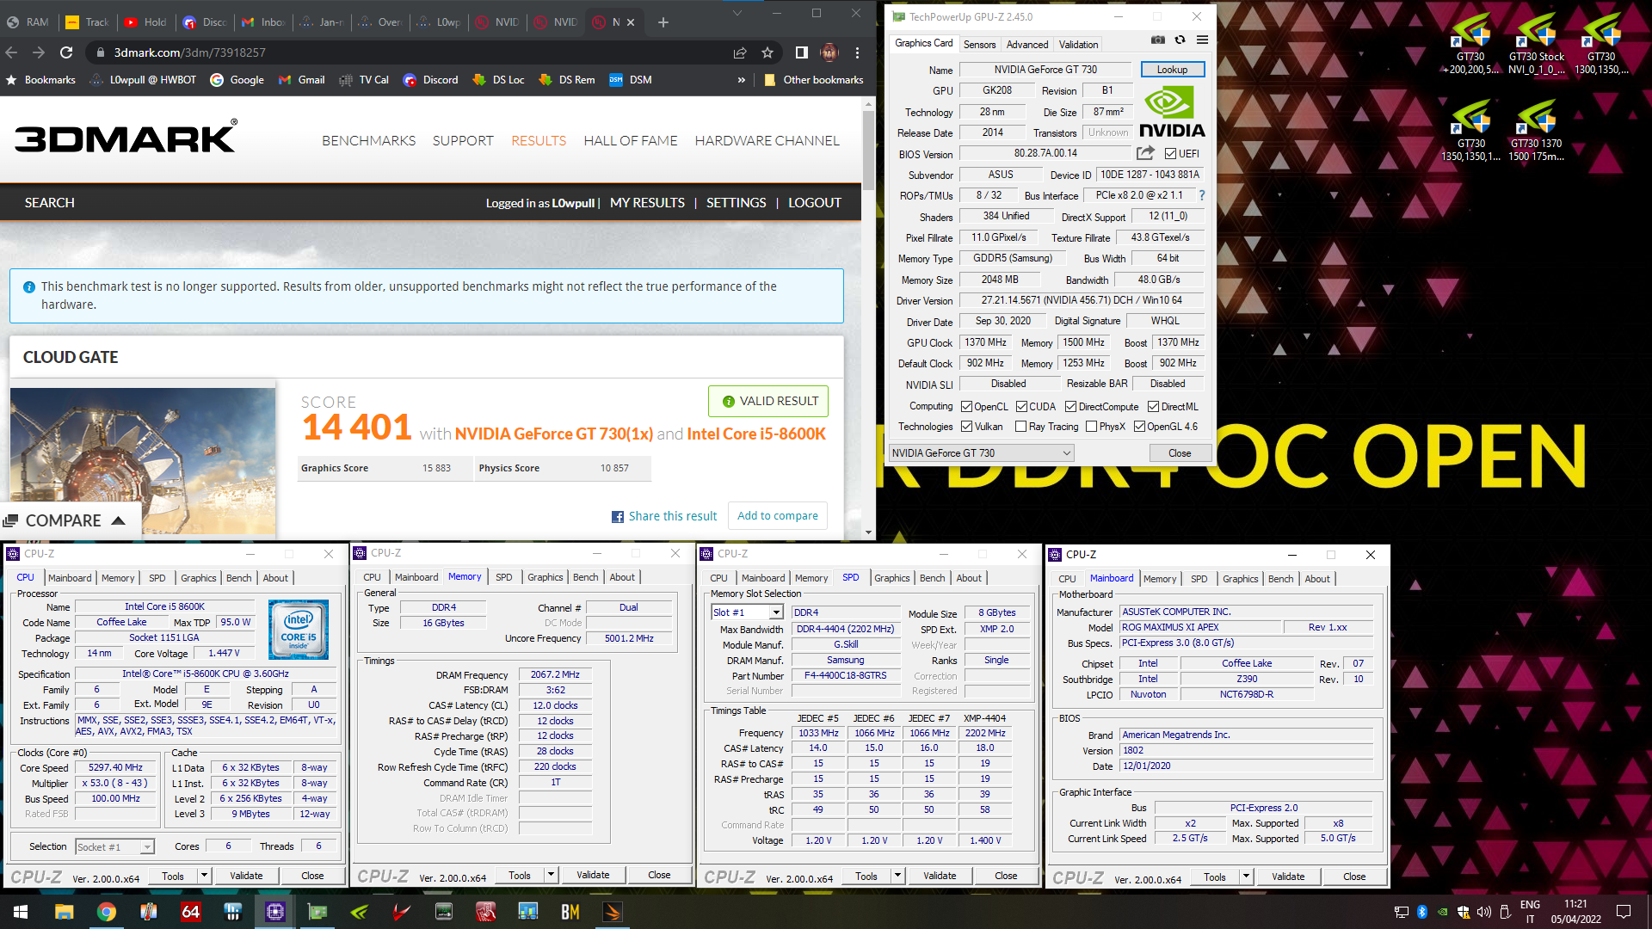Open the BM BenchMate taskbar icon
1652x929 pixels.
570,912
